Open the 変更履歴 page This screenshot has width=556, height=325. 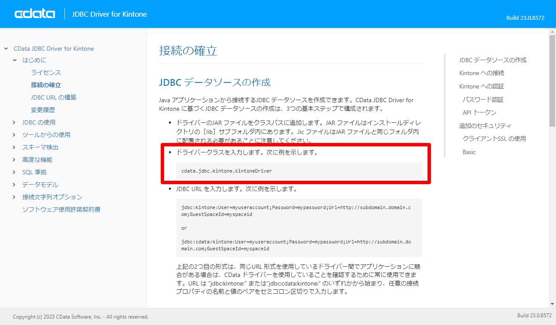pos(43,110)
